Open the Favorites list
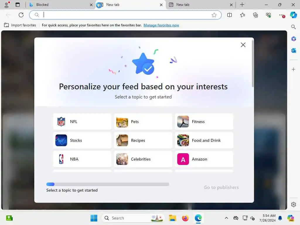Screen dimensions: 300x225 coord(242,15)
